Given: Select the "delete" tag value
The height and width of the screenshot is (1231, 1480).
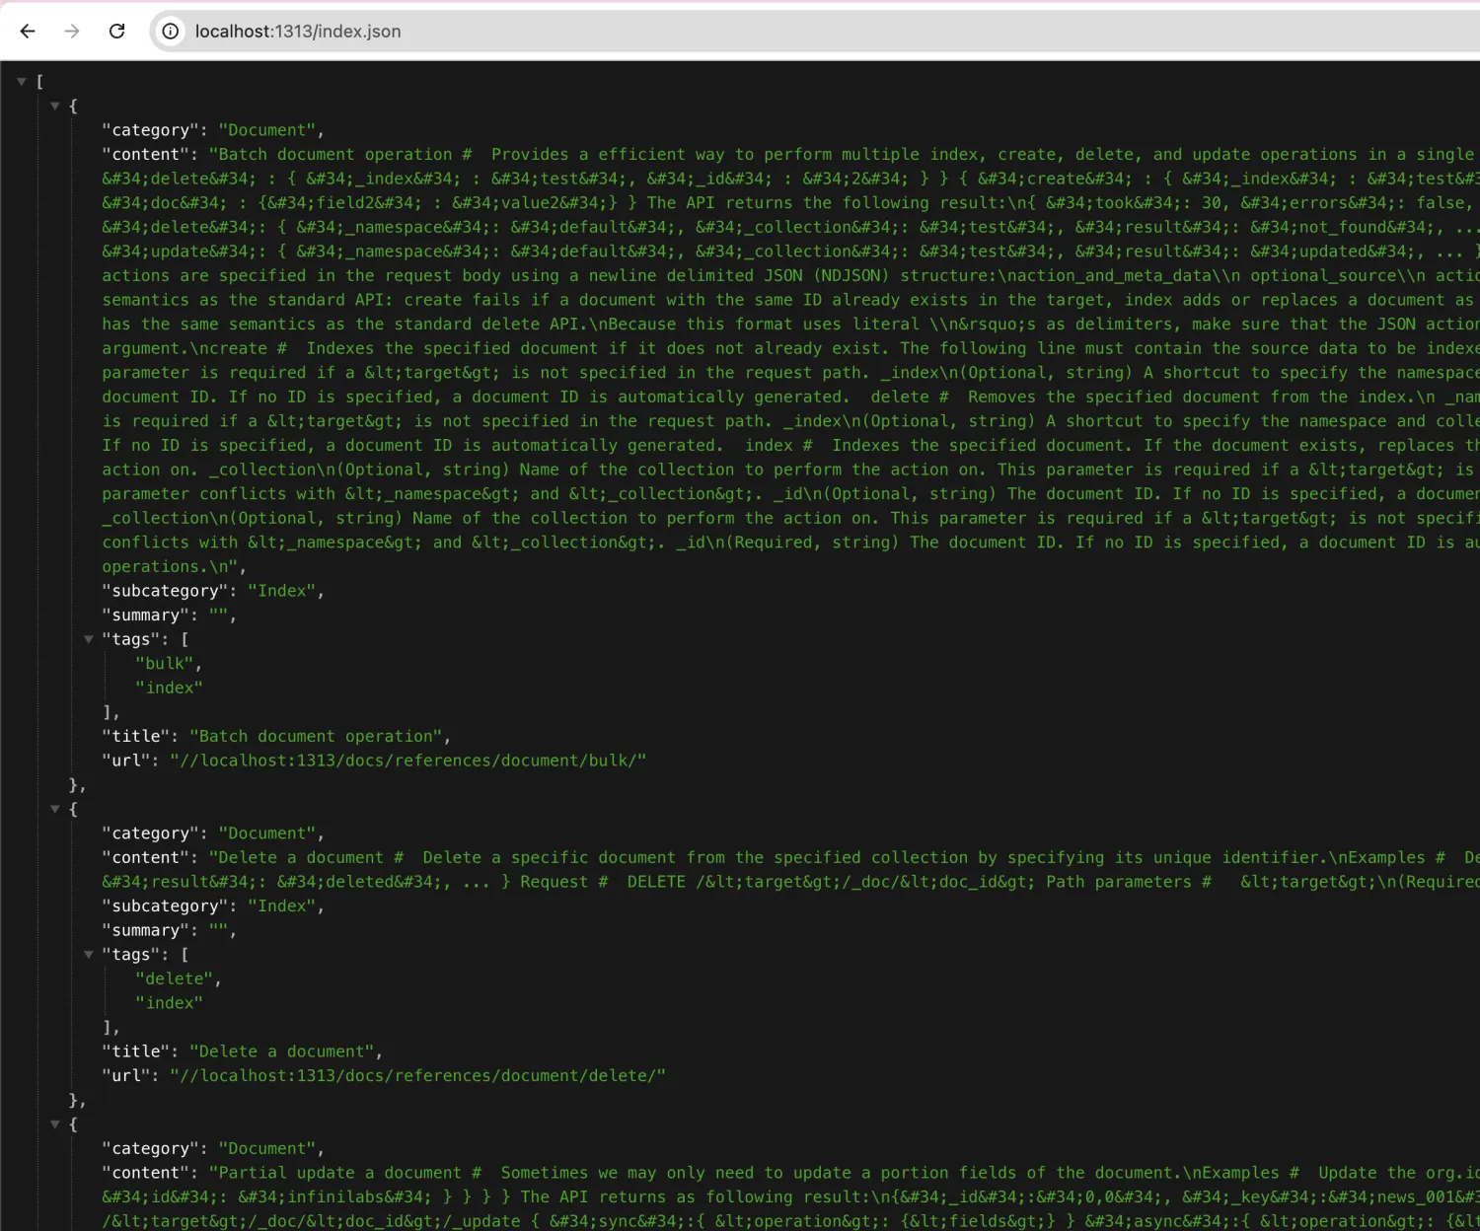Looking at the screenshot, I should (176, 978).
